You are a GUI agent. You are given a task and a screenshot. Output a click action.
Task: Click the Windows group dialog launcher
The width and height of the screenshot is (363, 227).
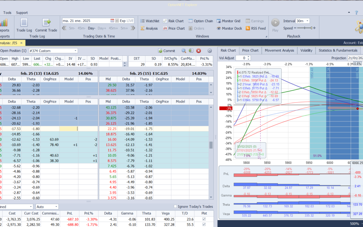coord(266,36)
